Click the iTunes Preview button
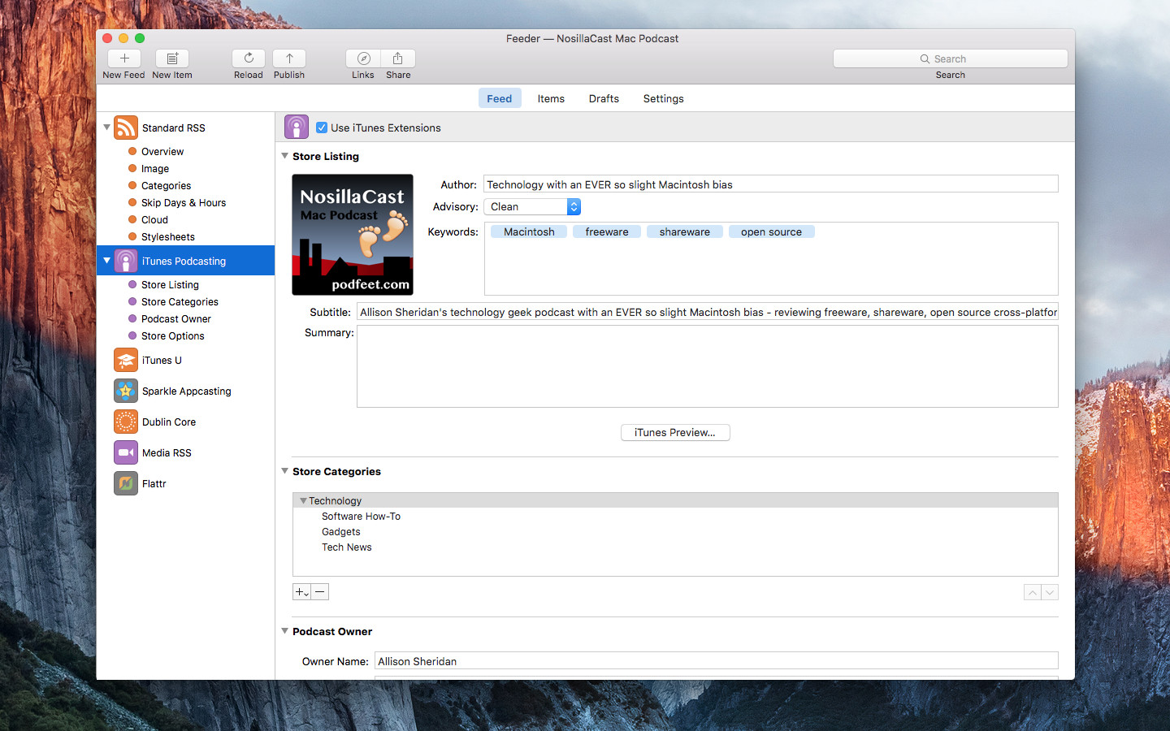1170x731 pixels. click(675, 432)
